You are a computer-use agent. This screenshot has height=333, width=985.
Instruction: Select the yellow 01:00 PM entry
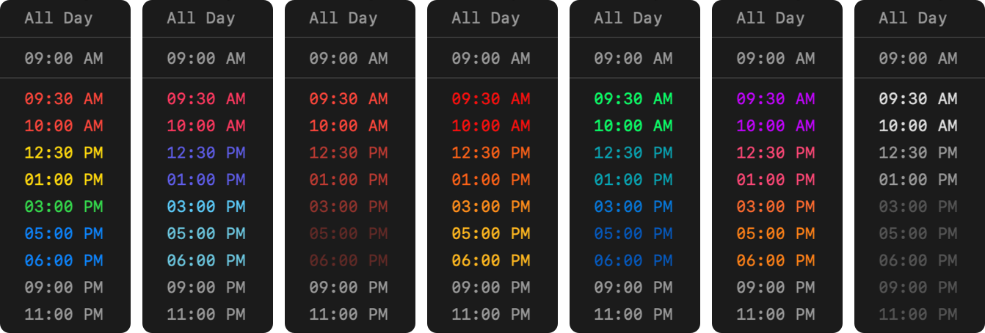(x=64, y=180)
